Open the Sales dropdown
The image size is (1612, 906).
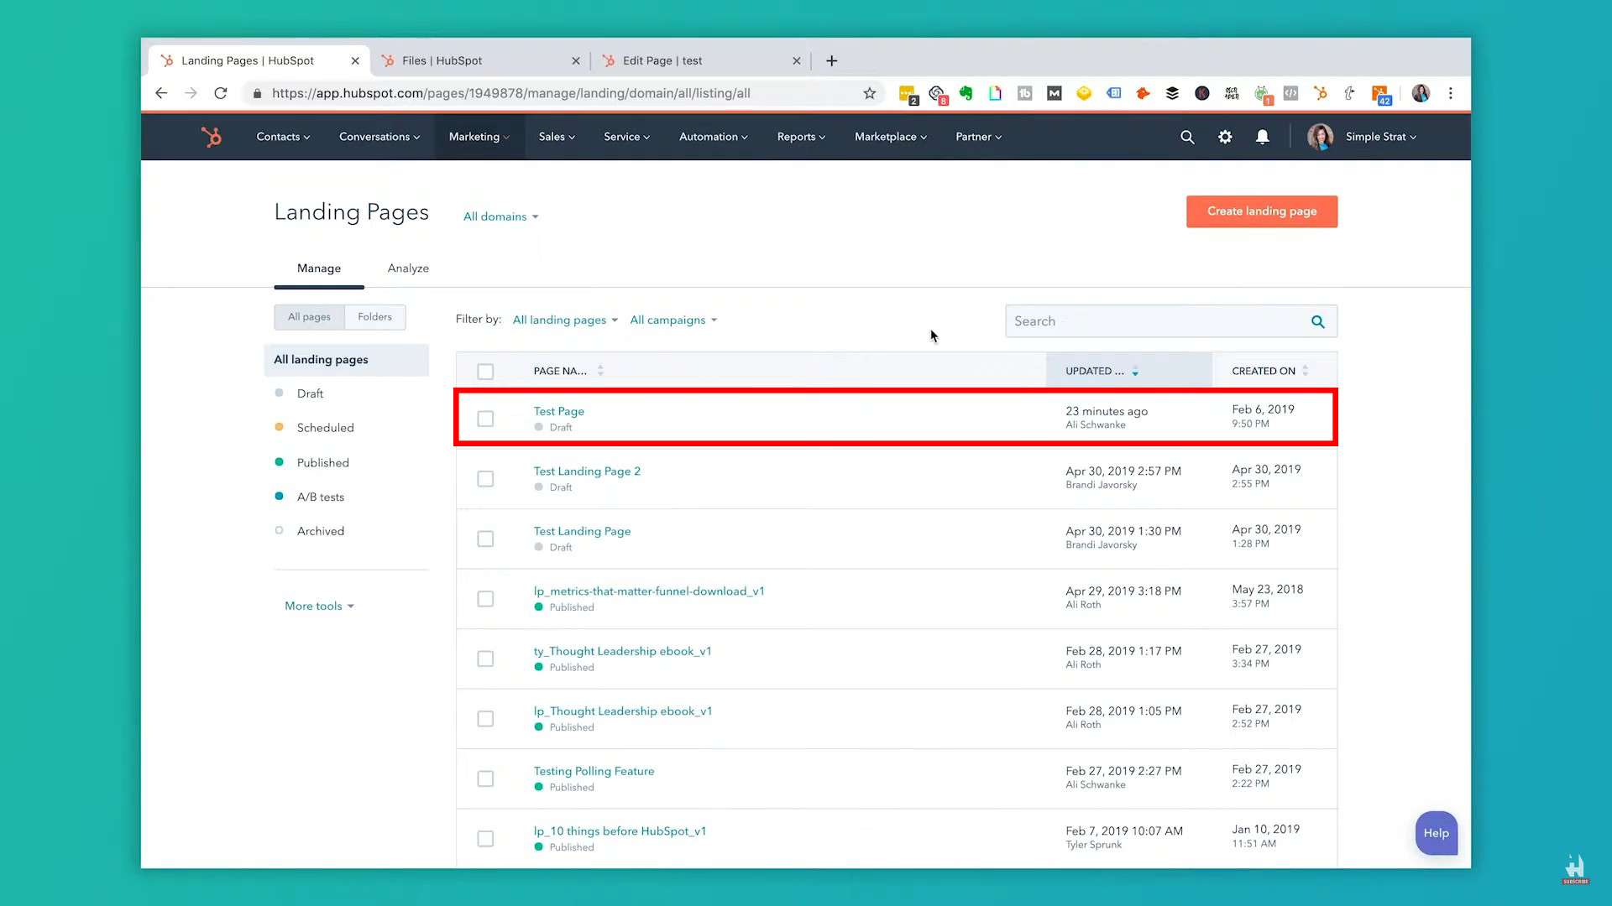pyautogui.click(x=557, y=137)
